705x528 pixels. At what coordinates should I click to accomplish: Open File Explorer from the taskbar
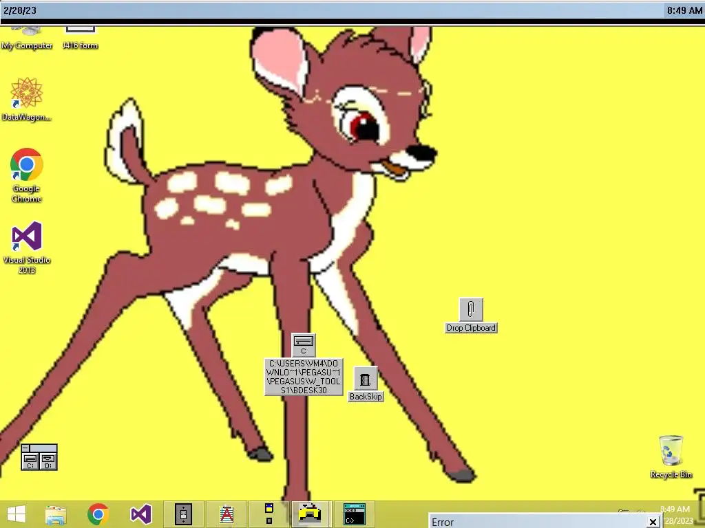56,514
